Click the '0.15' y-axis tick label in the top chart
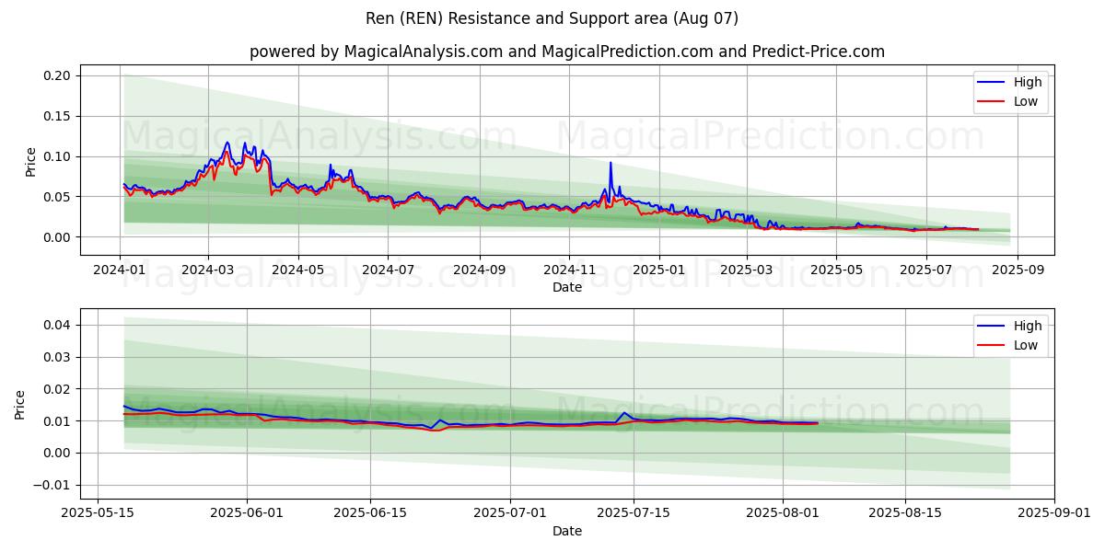 58,116
